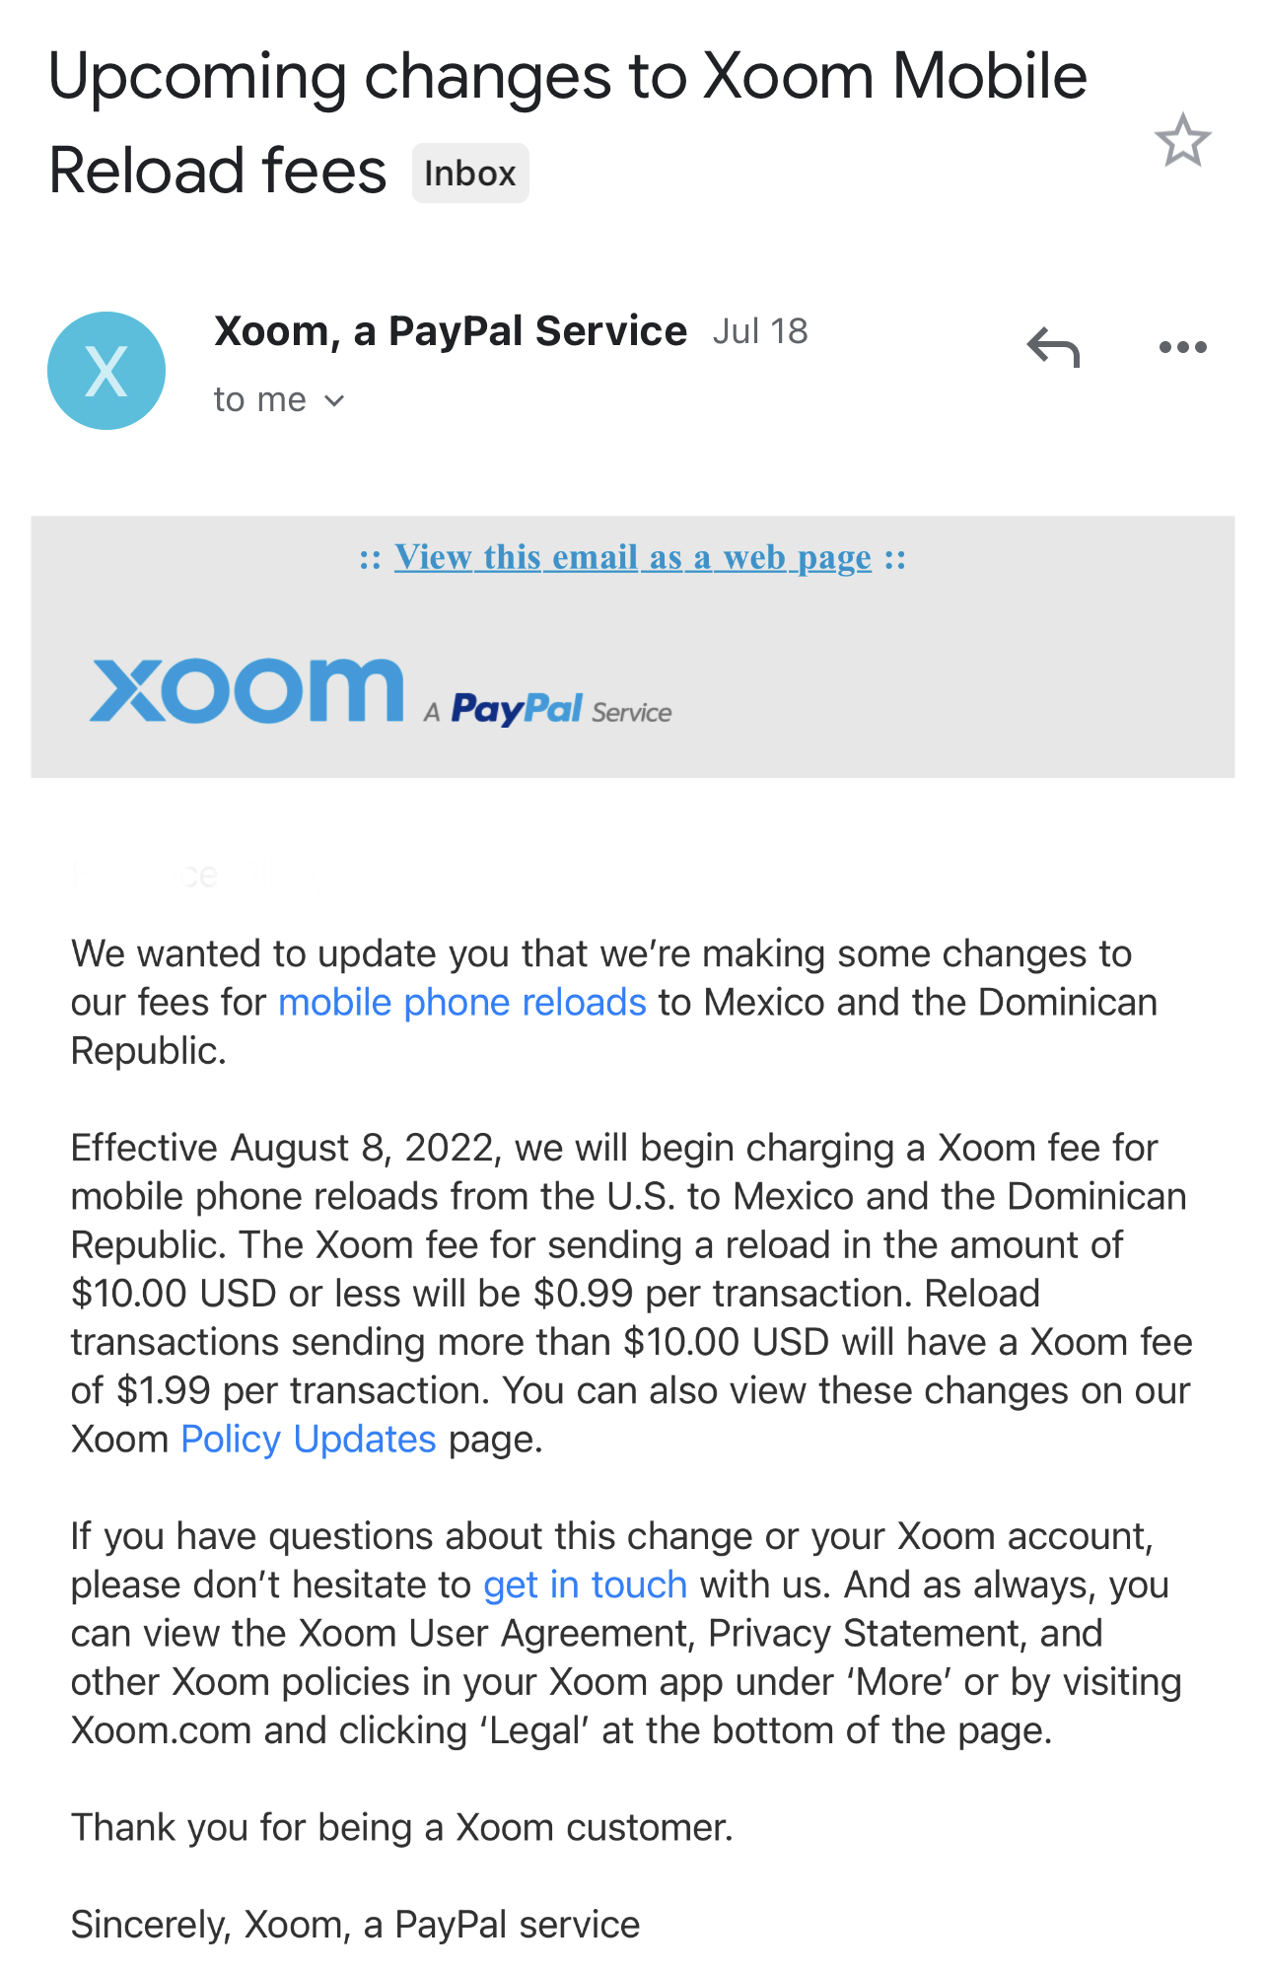Tap the "We wanted to update you" sentence

tap(614, 1002)
